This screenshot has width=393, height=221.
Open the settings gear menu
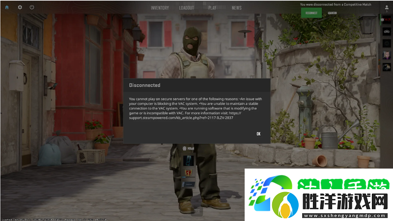pyautogui.click(x=20, y=7)
